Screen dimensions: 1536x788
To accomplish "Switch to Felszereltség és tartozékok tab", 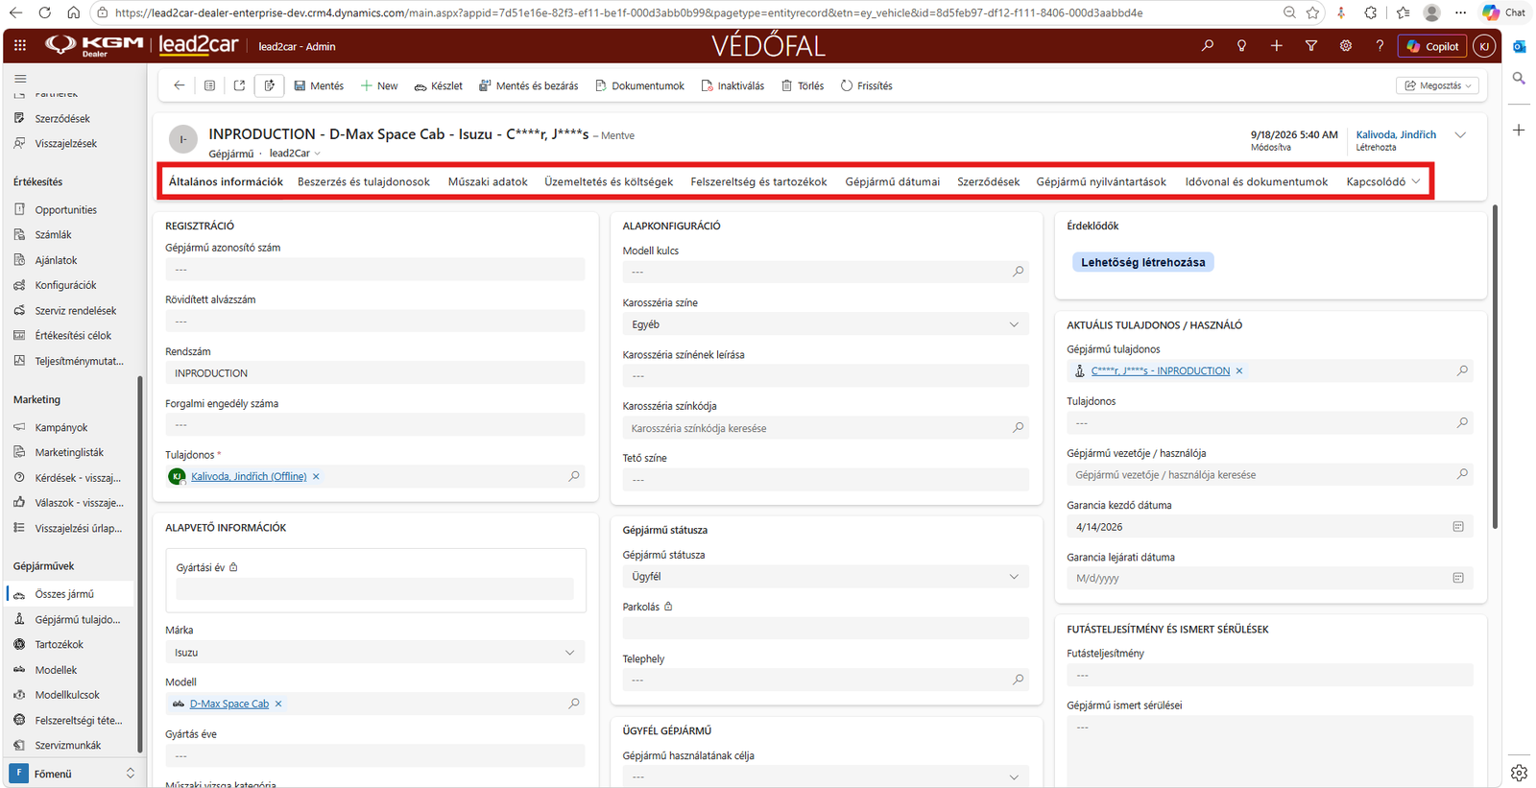I will 758,181.
